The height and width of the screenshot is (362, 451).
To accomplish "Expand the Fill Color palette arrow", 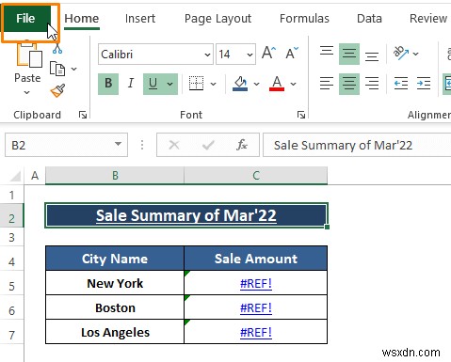I will pos(256,84).
